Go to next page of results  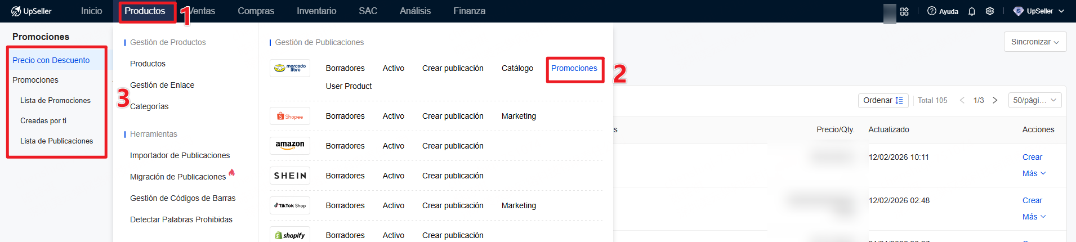click(995, 100)
